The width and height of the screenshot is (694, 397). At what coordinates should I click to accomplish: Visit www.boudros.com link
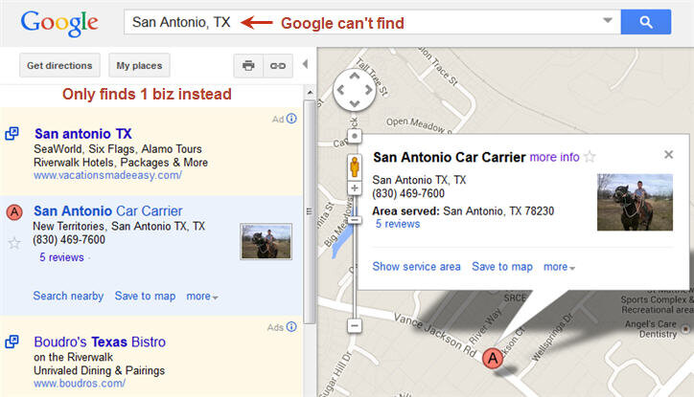click(x=80, y=384)
